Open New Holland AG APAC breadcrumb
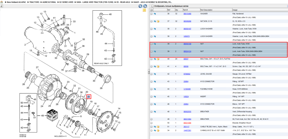The width and height of the screenshot is (288, 139). click(16, 2)
